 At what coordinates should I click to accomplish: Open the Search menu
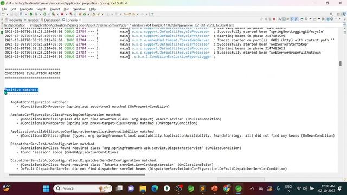[x=41, y=9]
